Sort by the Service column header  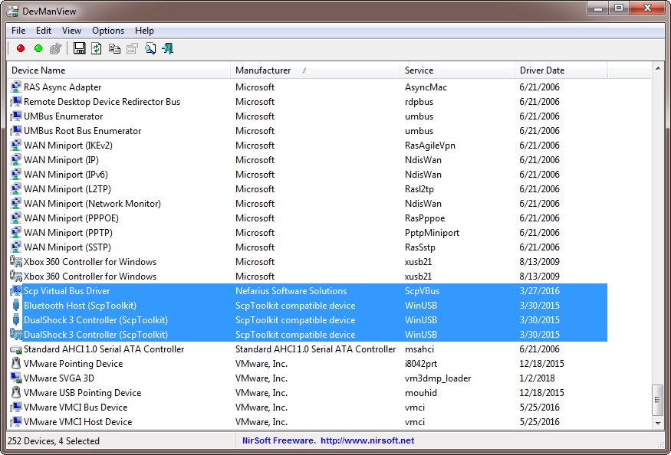458,70
